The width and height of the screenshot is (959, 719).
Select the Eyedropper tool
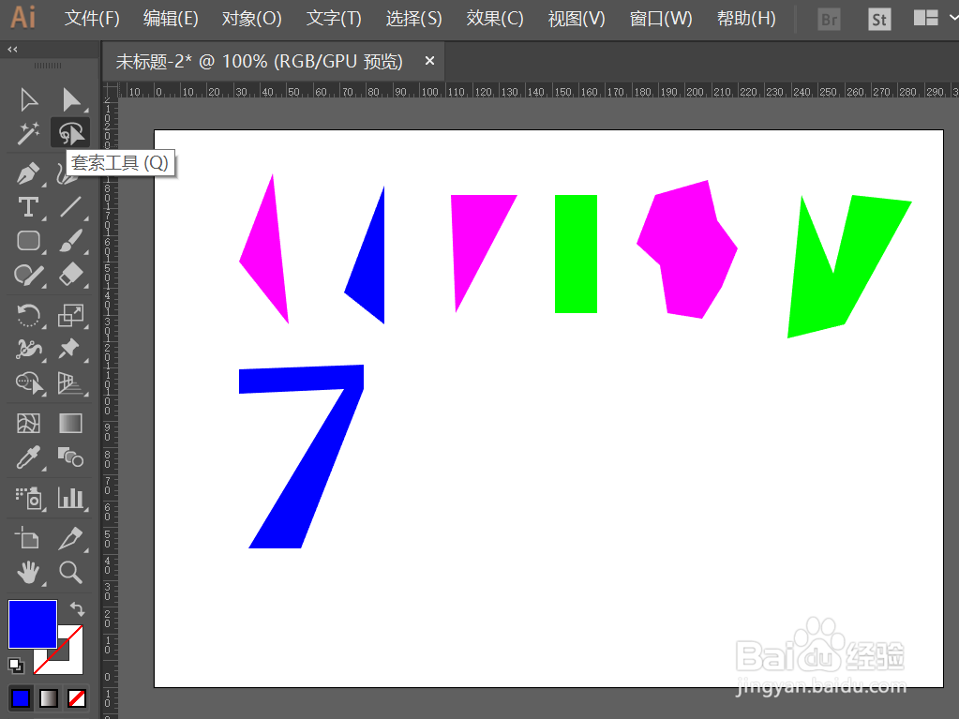click(x=28, y=457)
